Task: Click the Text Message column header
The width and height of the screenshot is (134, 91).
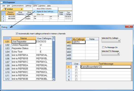Action: click(106, 64)
